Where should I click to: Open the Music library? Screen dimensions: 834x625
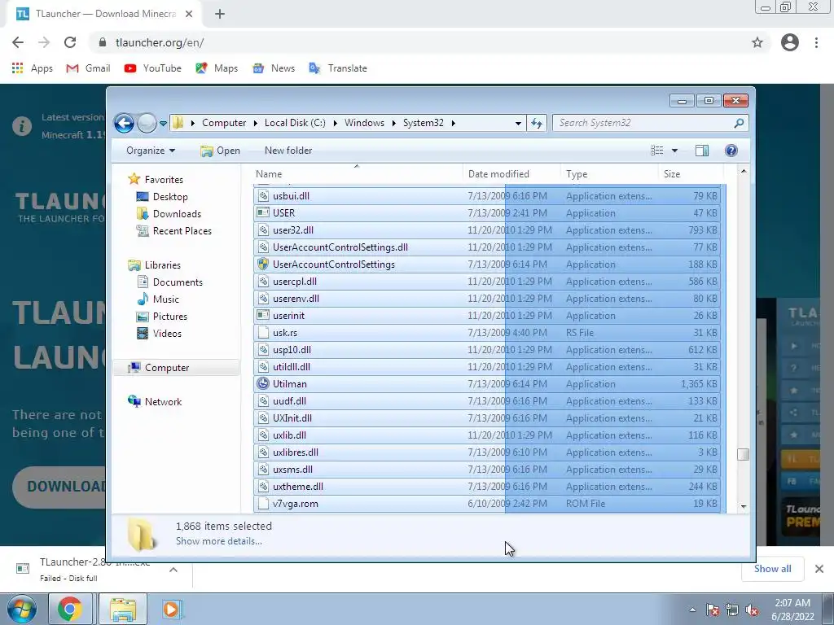166,299
